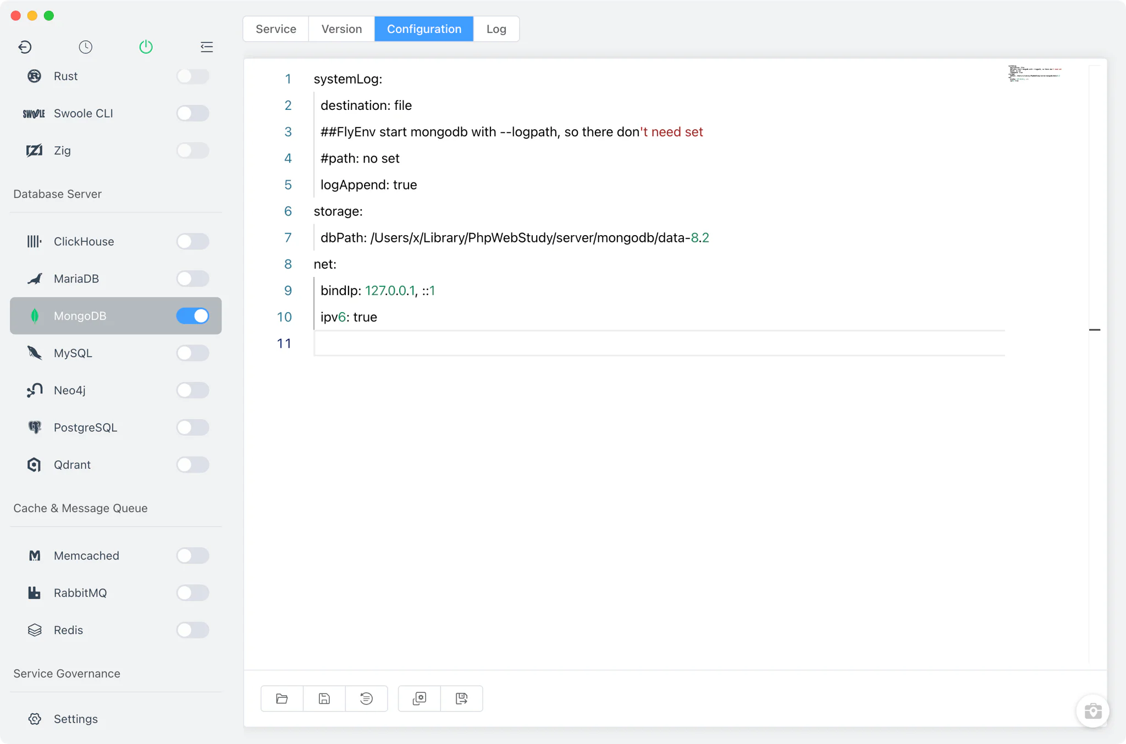Screen dimensions: 1126x744
Task: Turn on the MariaDB switch
Action: pyautogui.click(x=192, y=279)
